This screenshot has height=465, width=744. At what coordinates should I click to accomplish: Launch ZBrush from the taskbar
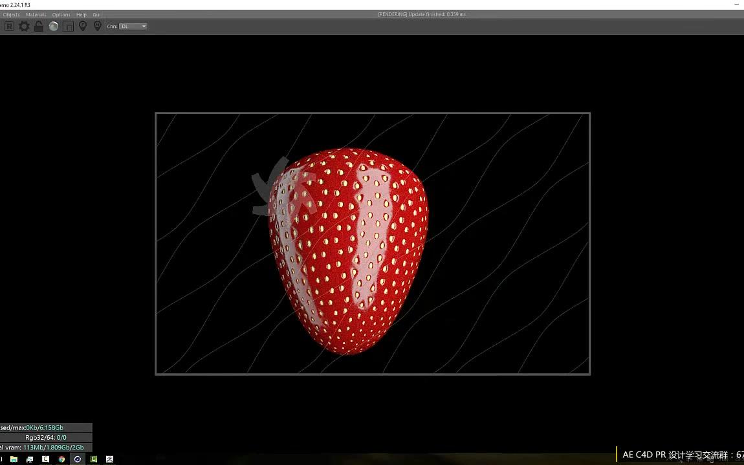[x=109, y=459]
